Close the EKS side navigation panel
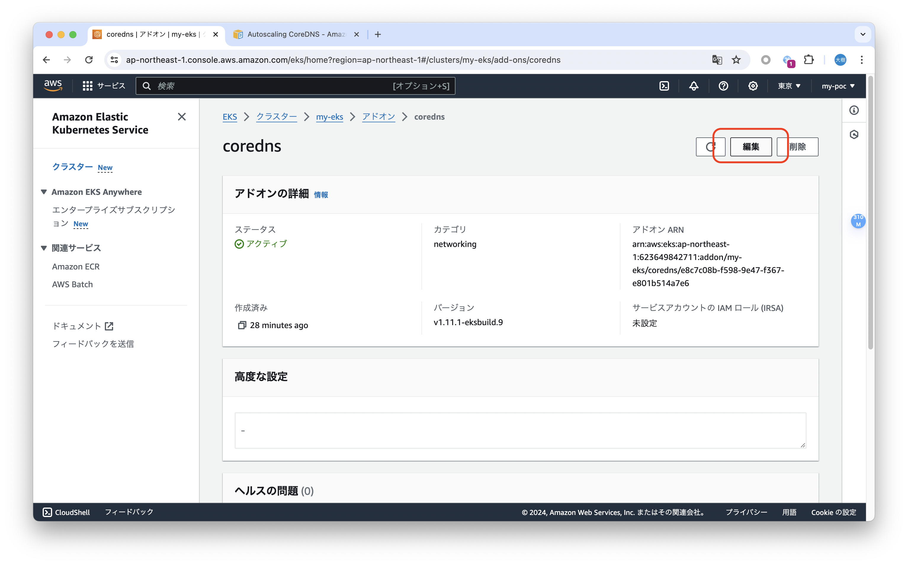Screen dimensions: 908x565 click(x=182, y=117)
